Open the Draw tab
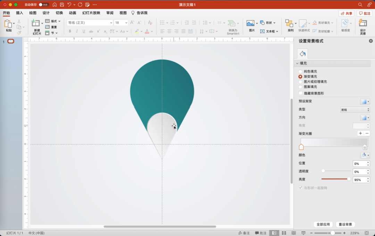 click(33, 13)
